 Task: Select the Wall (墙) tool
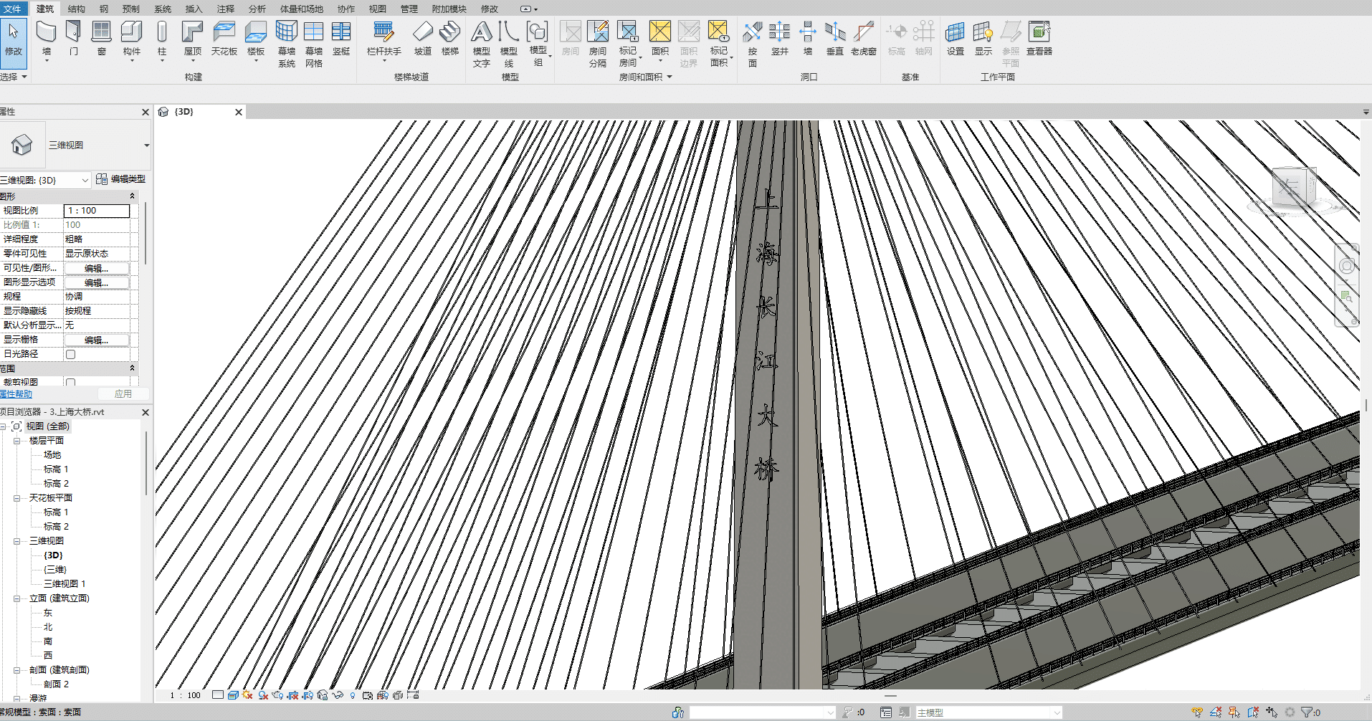(x=46, y=37)
